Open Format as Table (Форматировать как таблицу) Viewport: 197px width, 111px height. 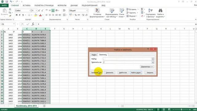tap(111, 13)
